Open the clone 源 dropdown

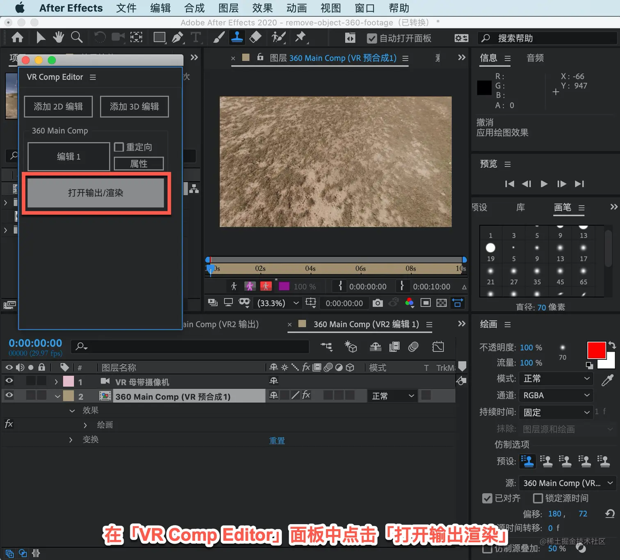coord(568,483)
